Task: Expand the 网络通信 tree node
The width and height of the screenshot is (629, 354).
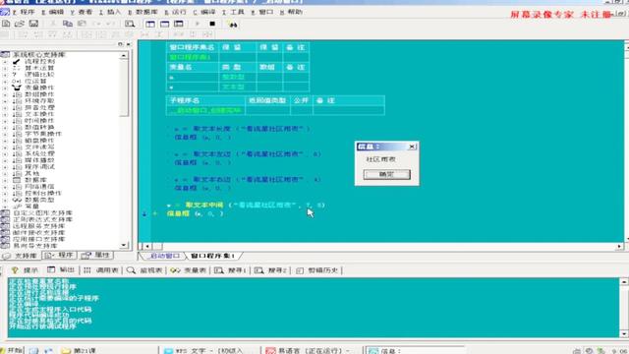Action: click(5, 187)
